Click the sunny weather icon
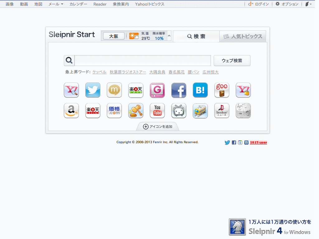 coord(134,36)
